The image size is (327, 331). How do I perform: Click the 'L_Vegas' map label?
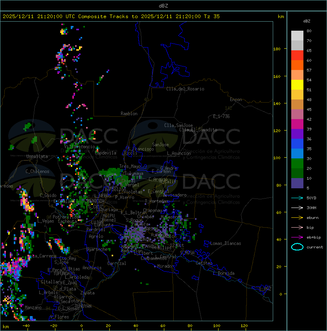[x=46, y=221]
